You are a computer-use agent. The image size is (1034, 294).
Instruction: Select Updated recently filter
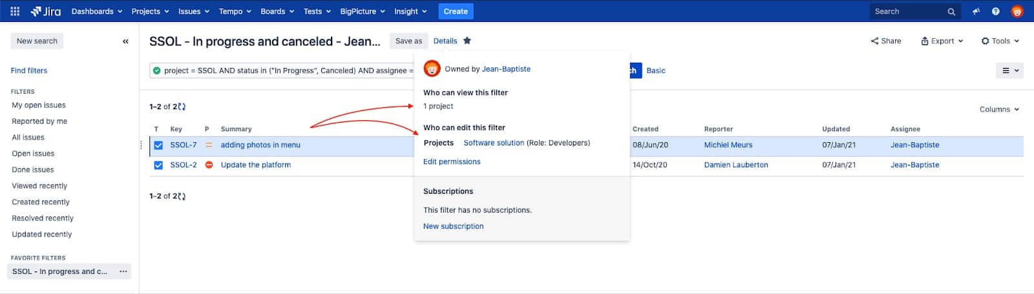tap(42, 235)
